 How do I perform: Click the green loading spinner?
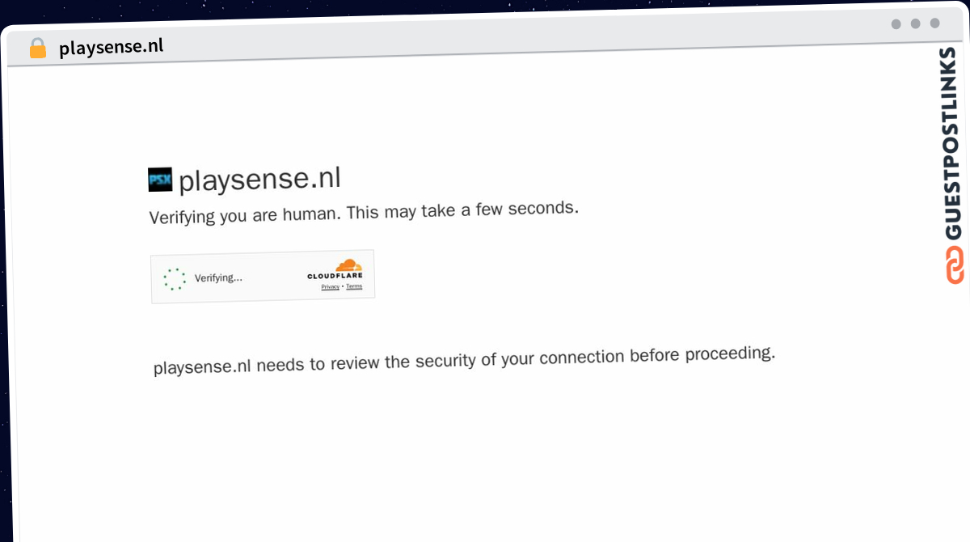coord(175,279)
